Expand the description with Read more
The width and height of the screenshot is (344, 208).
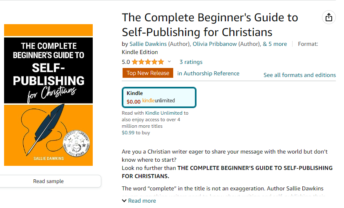click(142, 201)
